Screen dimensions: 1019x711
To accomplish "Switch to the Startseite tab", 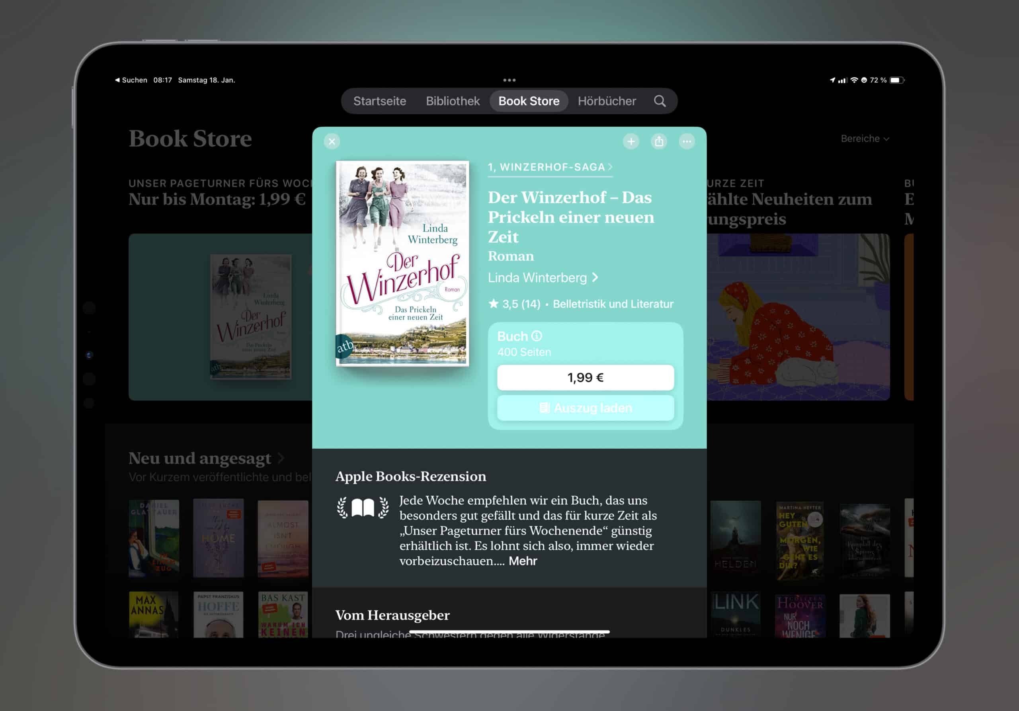I will tap(379, 101).
